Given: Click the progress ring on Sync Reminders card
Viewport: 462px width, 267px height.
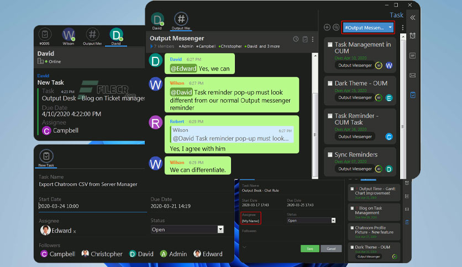Looking at the screenshot, I should [379, 169].
